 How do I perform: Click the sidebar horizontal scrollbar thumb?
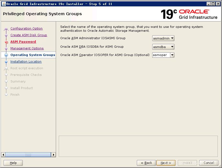(x=28, y=155)
